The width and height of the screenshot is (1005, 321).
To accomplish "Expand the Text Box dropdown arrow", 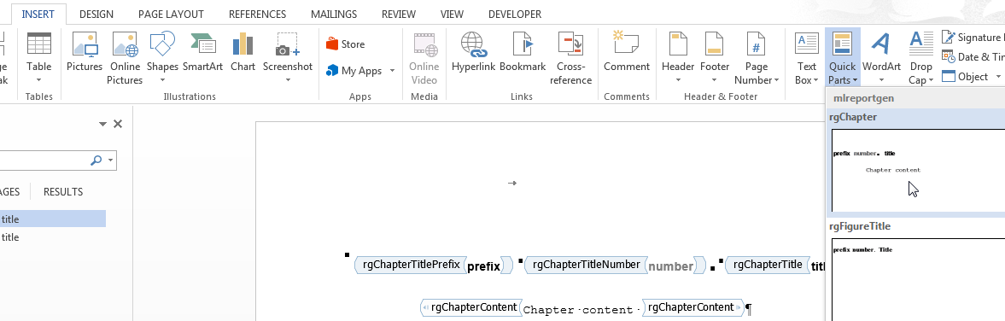I will tap(816, 80).
